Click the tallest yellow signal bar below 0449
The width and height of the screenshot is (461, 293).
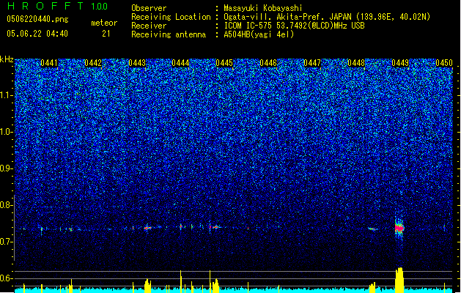[x=399, y=280]
